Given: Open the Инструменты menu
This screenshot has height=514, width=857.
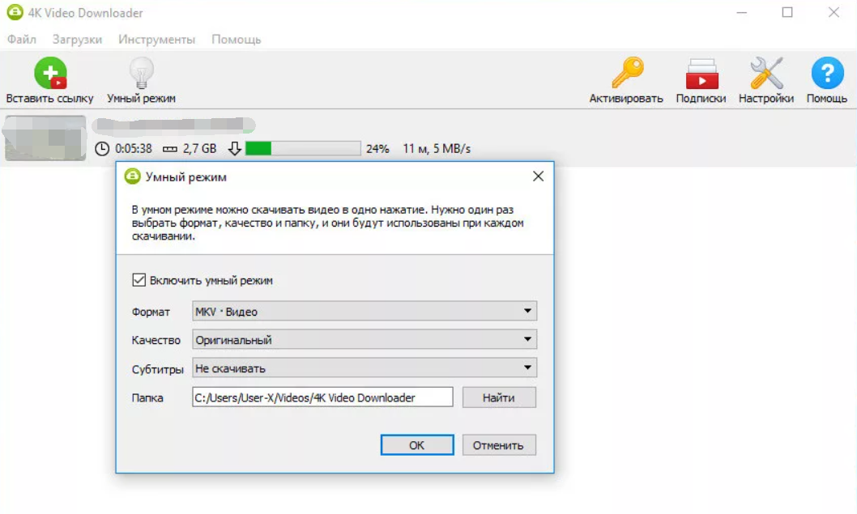Looking at the screenshot, I should [156, 38].
